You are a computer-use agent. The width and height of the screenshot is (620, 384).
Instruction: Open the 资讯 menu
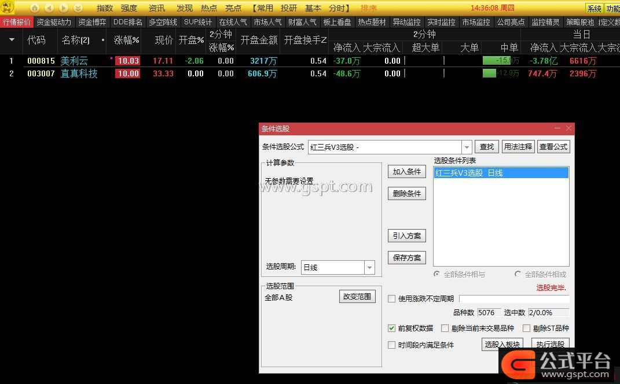pyautogui.click(x=156, y=8)
